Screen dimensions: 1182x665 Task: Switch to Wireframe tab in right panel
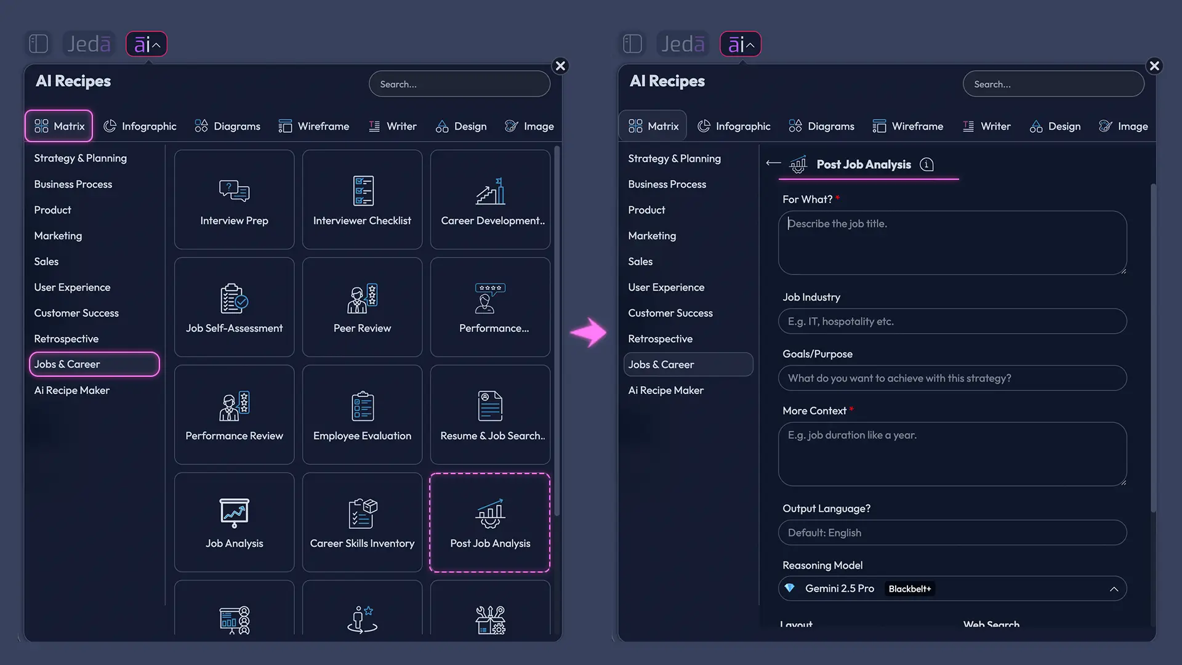(908, 126)
